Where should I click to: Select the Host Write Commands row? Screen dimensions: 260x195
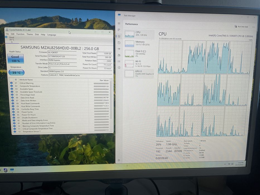pos(61,106)
